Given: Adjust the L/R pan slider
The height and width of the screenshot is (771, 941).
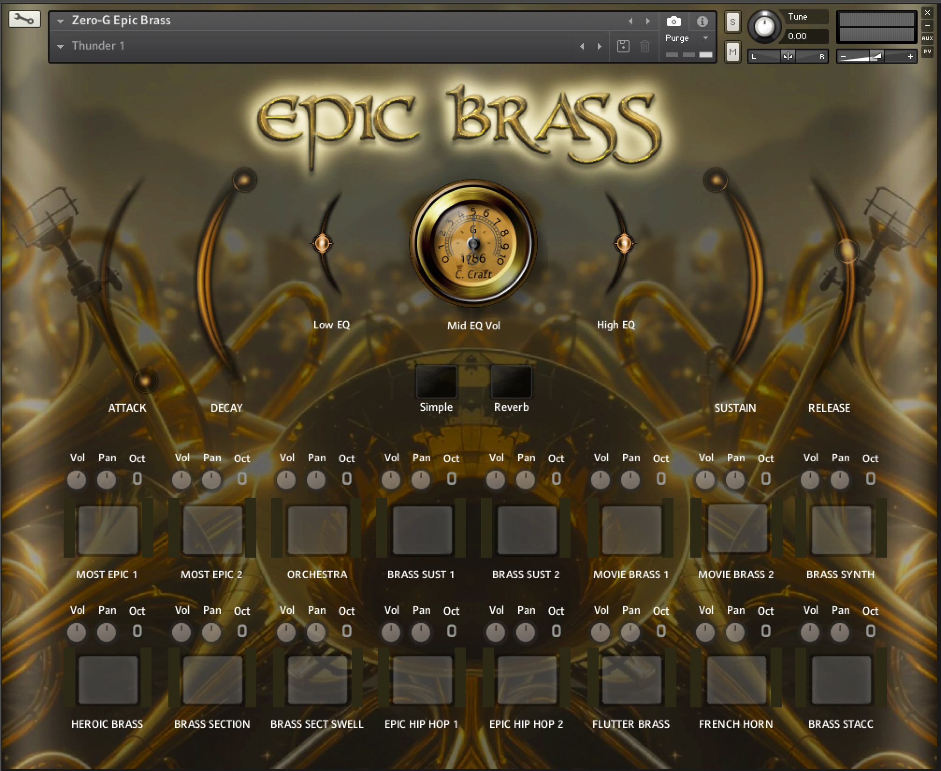Looking at the screenshot, I should (x=788, y=57).
